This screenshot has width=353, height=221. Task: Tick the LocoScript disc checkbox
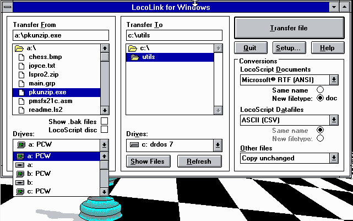104,130
